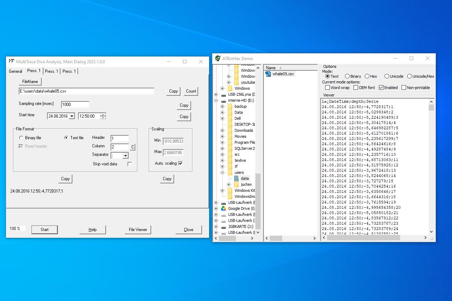Click the Sampling rate input field

[x=75, y=105]
